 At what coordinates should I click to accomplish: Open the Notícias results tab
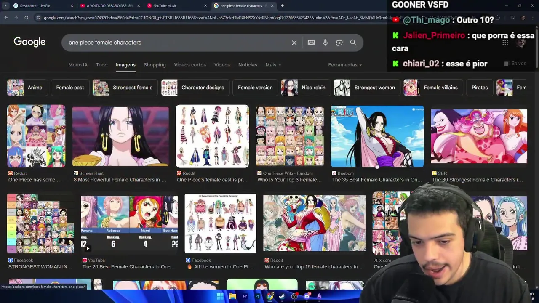(248, 65)
